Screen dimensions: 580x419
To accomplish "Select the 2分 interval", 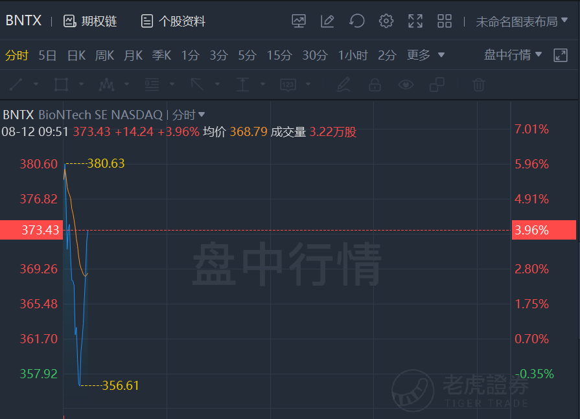I will click(x=387, y=56).
